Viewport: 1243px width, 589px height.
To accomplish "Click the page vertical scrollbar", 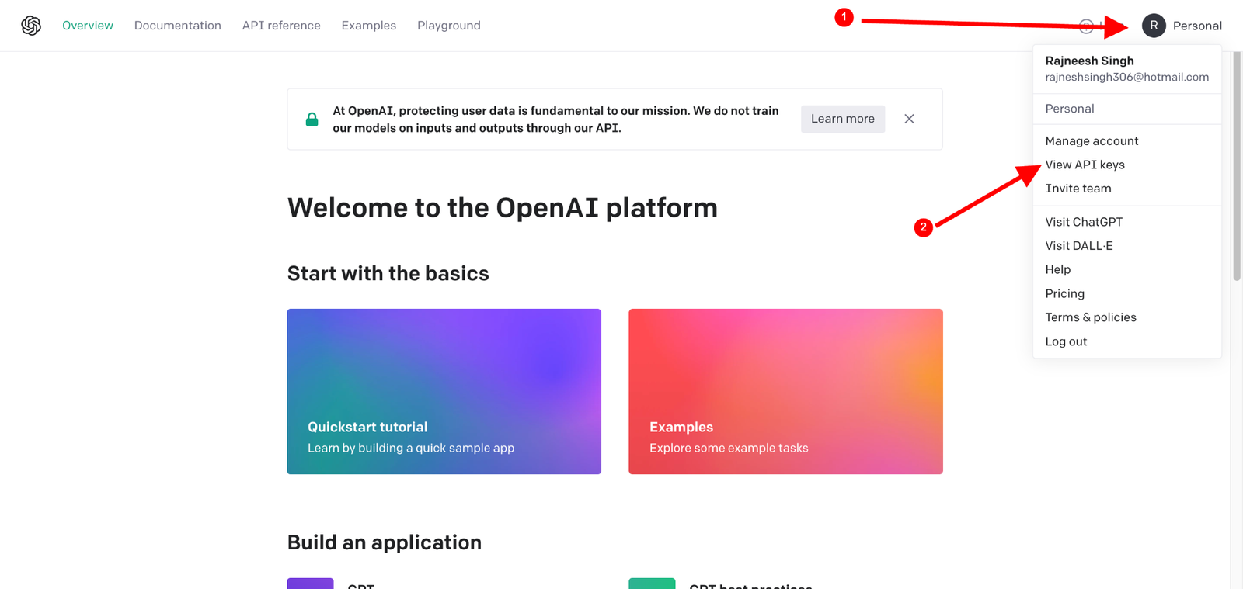I will tap(1237, 166).
